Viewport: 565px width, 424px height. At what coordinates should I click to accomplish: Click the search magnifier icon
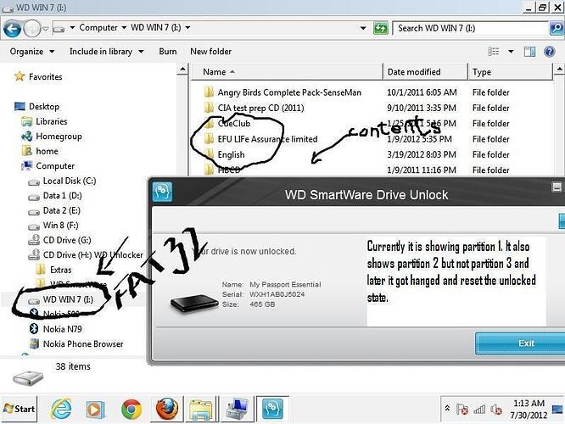coord(557,28)
